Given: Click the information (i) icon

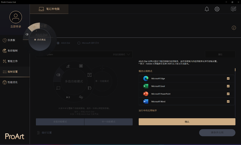Looking at the screenshot, I should coord(234,28).
